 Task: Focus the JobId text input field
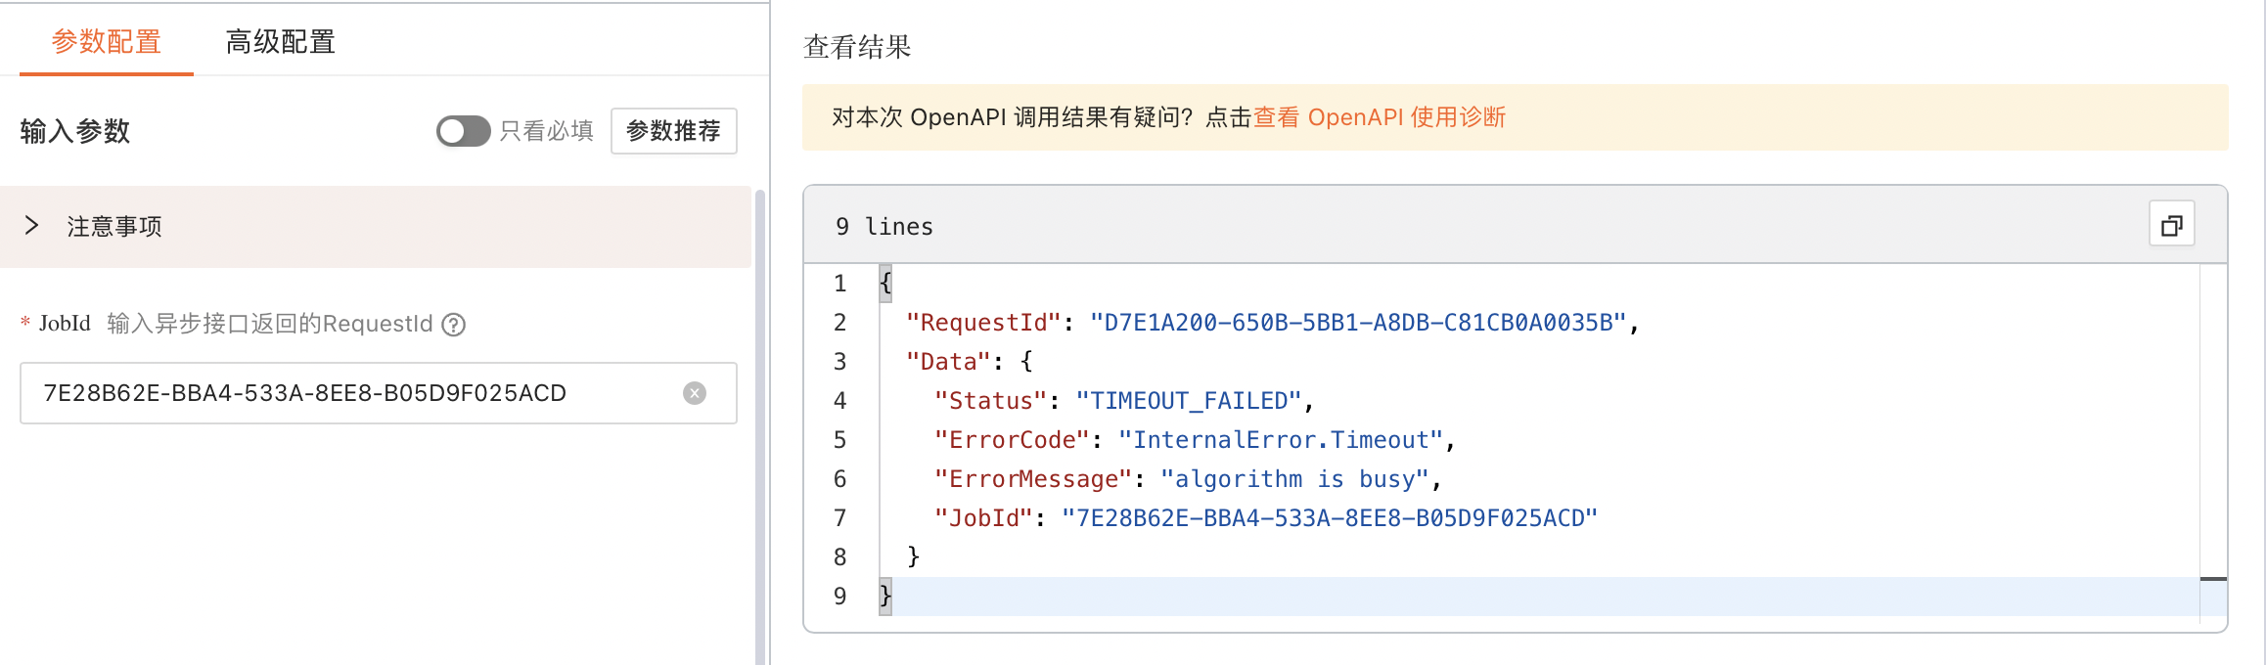coord(352,393)
